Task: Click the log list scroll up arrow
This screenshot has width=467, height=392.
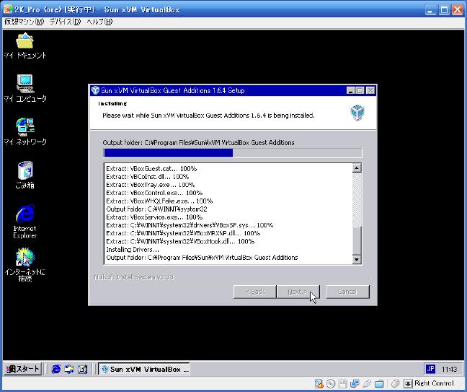Action: tap(357, 168)
